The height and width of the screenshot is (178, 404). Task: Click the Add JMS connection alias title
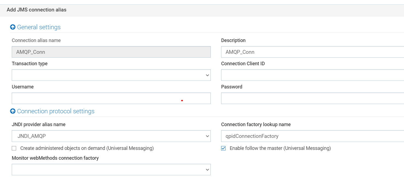pos(37,10)
